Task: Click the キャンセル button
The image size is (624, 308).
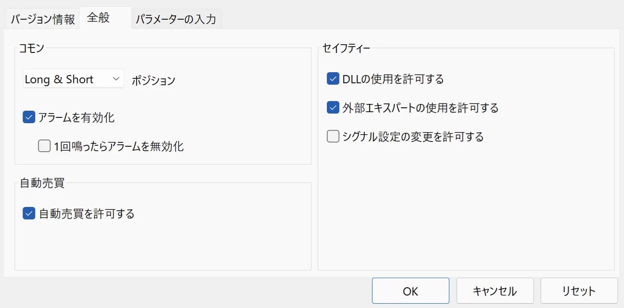Action: click(x=495, y=291)
